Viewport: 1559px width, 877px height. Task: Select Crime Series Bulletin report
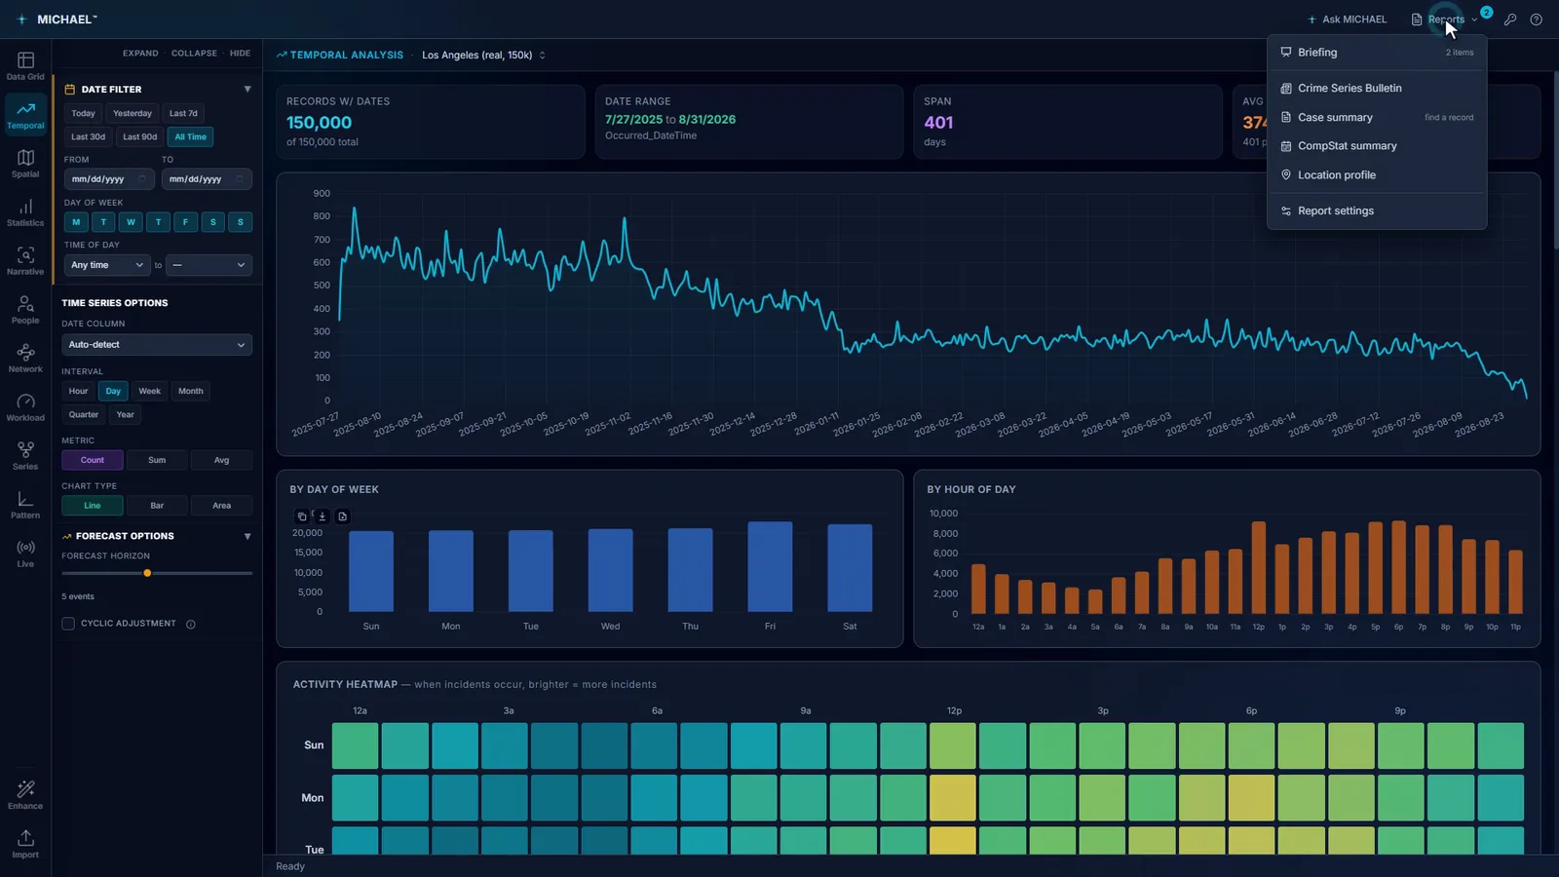point(1377,88)
